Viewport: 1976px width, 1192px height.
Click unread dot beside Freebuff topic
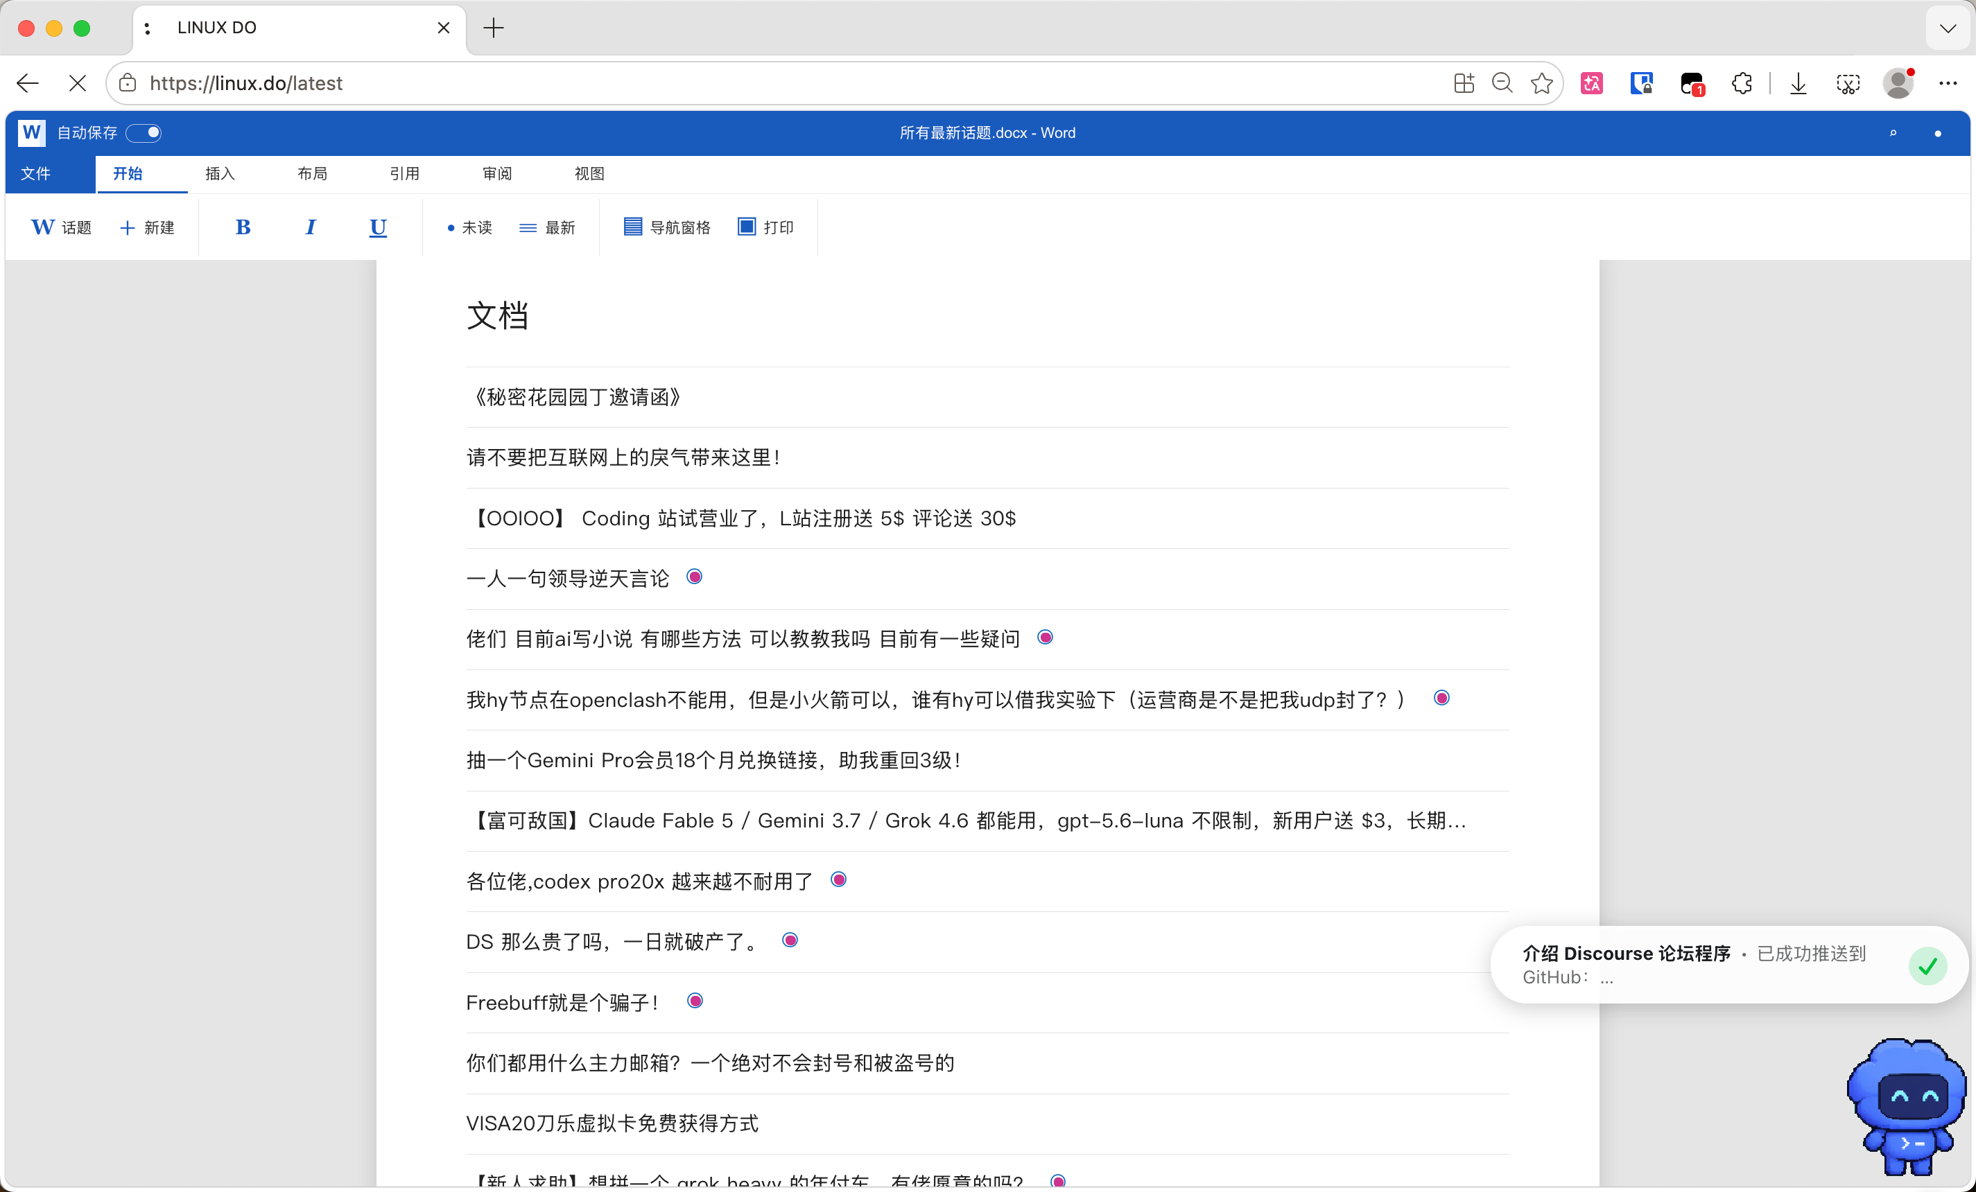click(695, 1001)
